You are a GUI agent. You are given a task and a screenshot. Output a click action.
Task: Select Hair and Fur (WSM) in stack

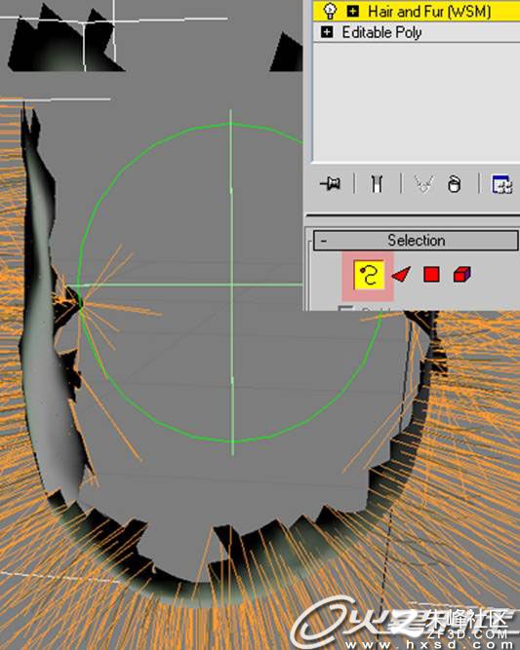(429, 11)
